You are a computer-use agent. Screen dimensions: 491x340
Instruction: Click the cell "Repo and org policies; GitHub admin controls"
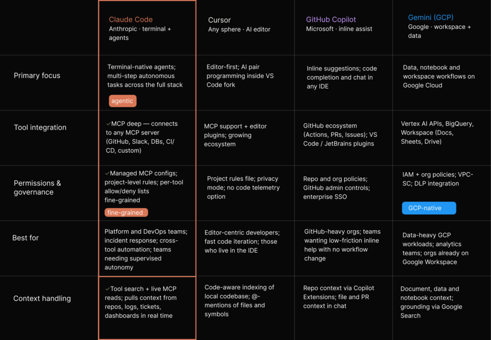pyautogui.click(x=336, y=188)
